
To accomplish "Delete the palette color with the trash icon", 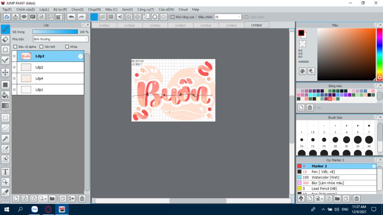I will click(310, 107).
